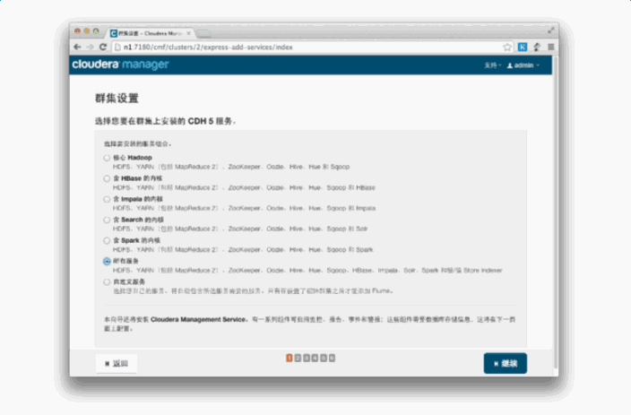Open the admin user dropdown
631x415 pixels.
click(x=523, y=65)
